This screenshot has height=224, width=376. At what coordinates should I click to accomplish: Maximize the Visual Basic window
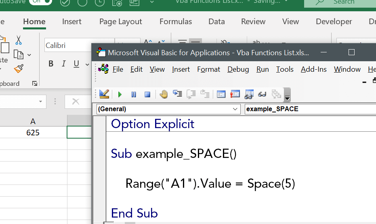(x=351, y=52)
